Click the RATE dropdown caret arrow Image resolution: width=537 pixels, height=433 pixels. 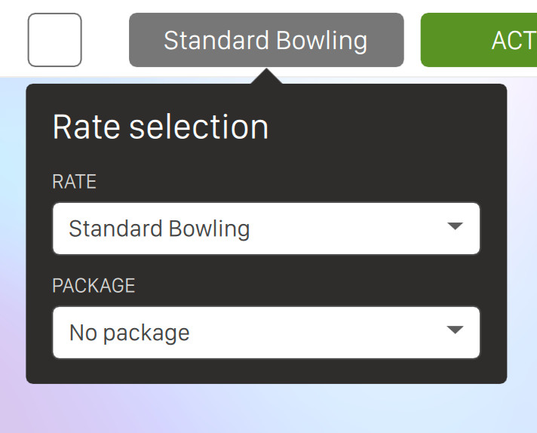pyautogui.click(x=454, y=227)
